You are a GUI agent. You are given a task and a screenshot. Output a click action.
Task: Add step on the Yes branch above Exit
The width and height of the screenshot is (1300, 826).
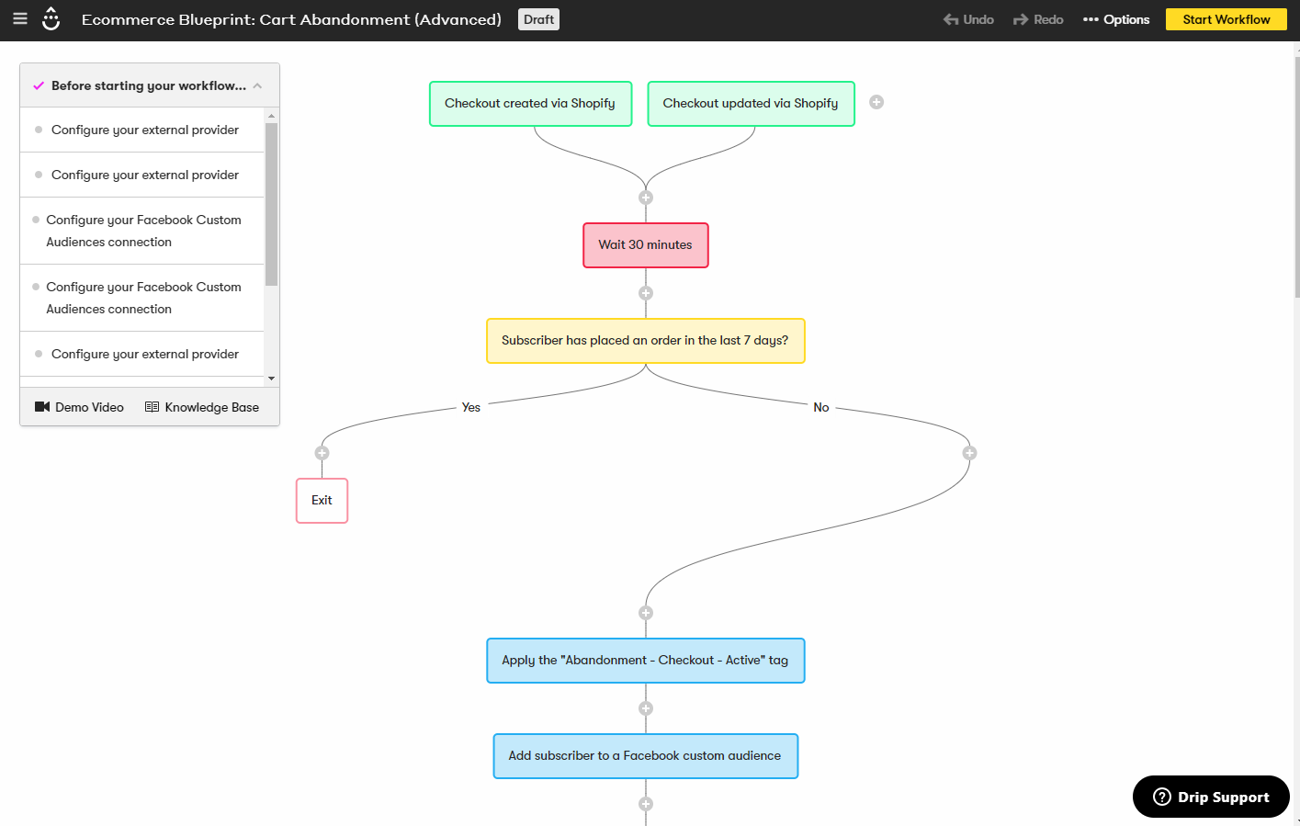tap(322, 453)
